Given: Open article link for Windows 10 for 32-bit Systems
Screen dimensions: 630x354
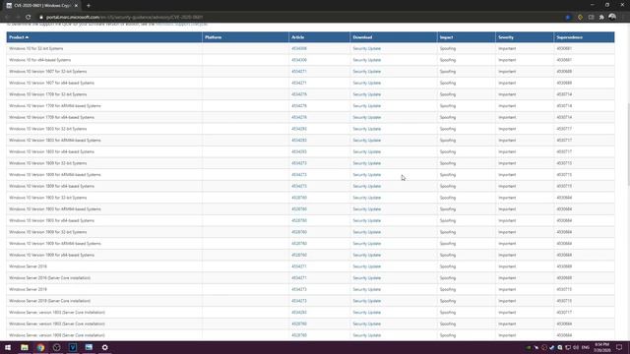Looking at the screenshot, I should tap(299, 48).
